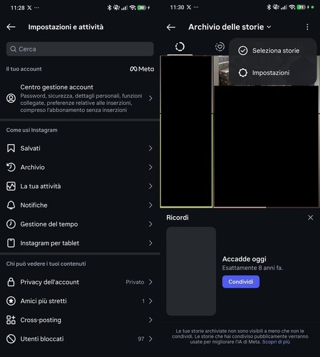Choose Seleziona storie from menu
320x357 pixels.
[273, 50]
